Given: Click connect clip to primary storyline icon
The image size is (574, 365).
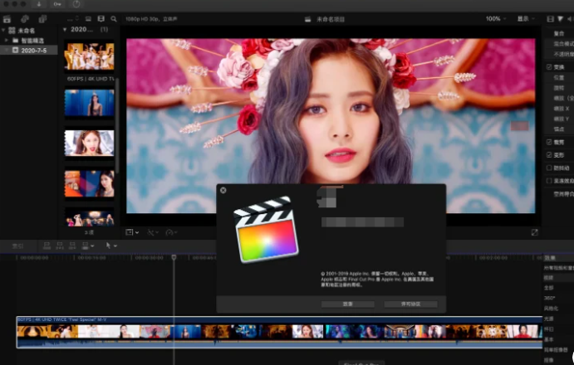Looking at the screenshot, I should 47,246.
